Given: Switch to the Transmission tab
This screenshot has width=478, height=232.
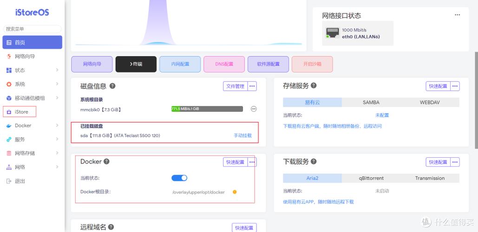Looking at the screenshot, I should (430, 178).
